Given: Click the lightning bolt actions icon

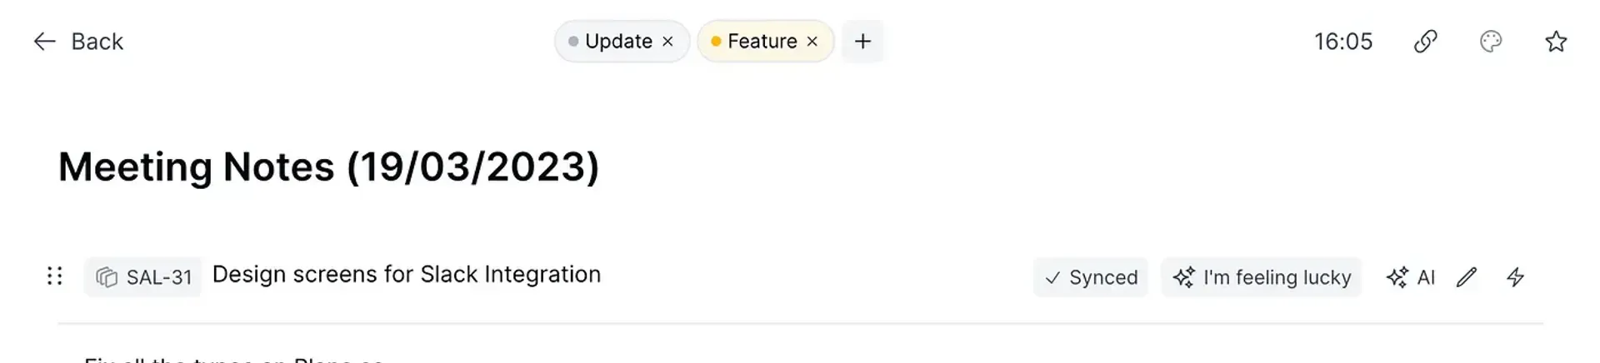Looking at the screenshot, I should tap(1516, 277).
